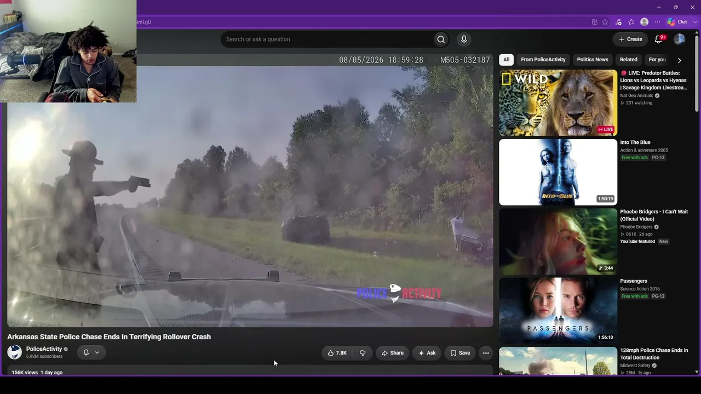
Task: Select the Politics News filter chip
Action: pos(593,60)
